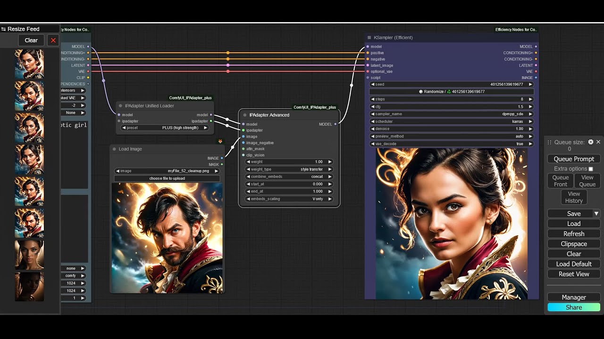Image resolution: width=604 pixels, height=339 pixels.
Task: Click the Clipspace button
Action: tap(574, 244)
